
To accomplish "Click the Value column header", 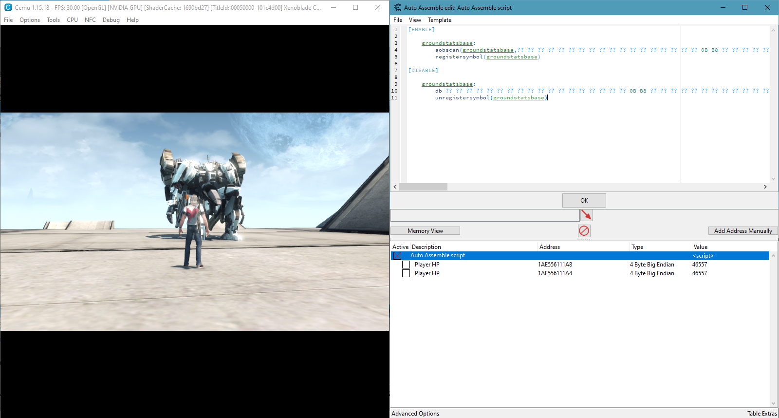I will click(700, 247).
